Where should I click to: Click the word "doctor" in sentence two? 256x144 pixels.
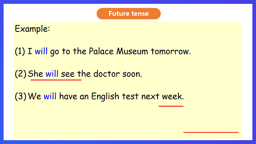(106, 74)
